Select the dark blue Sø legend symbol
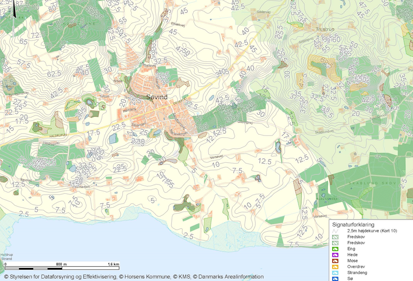413x281 pixels. coord(336,279)
